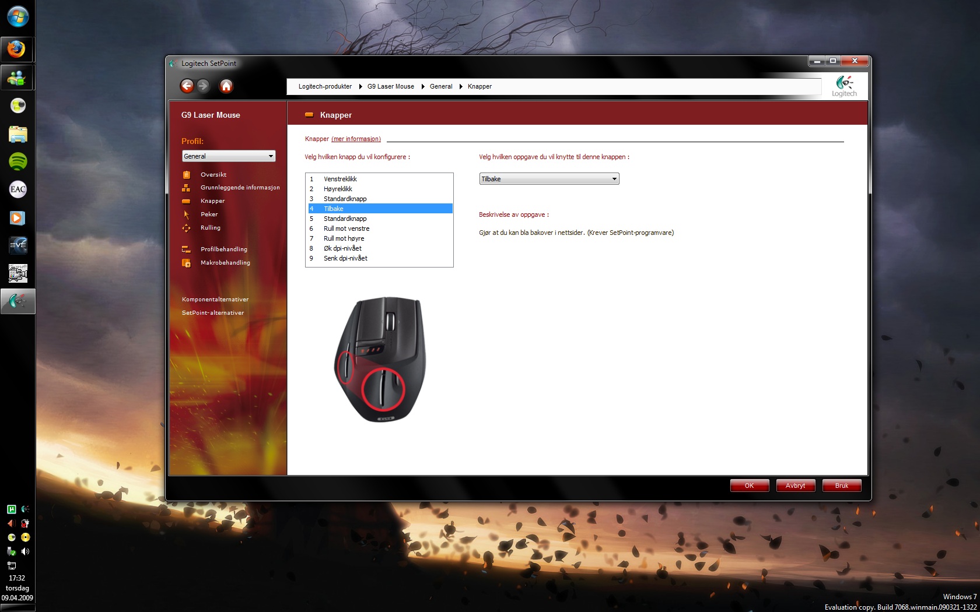980x612 pixels.
Task: Open Grunnleggende informasjon section
Action: pos(240,188)
